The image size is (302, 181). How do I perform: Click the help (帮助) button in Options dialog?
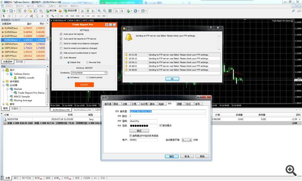click(x=202, y=157)
